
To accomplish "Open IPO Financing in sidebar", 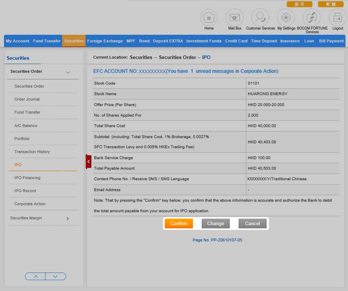I will tap(27, 178).
